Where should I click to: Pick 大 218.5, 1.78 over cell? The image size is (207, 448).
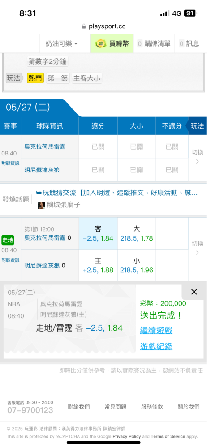pos(137,233)
